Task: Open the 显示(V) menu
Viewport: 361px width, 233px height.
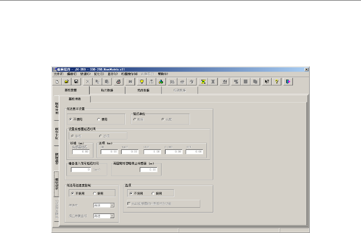Action: (113, 74)
